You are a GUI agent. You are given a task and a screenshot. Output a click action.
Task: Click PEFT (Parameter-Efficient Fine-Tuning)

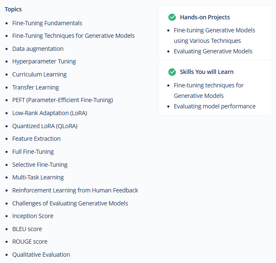coord(63,100)
